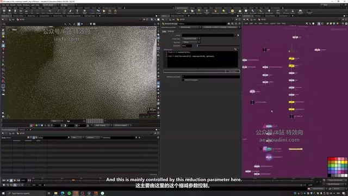
Task: Select the Spiral shelf tool
Action: [x=110, y=11]
